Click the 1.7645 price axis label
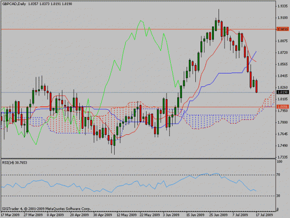290x218 pixels. [283, 134]
